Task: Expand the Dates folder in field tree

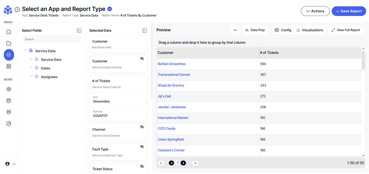Action: tap(31, 68)
